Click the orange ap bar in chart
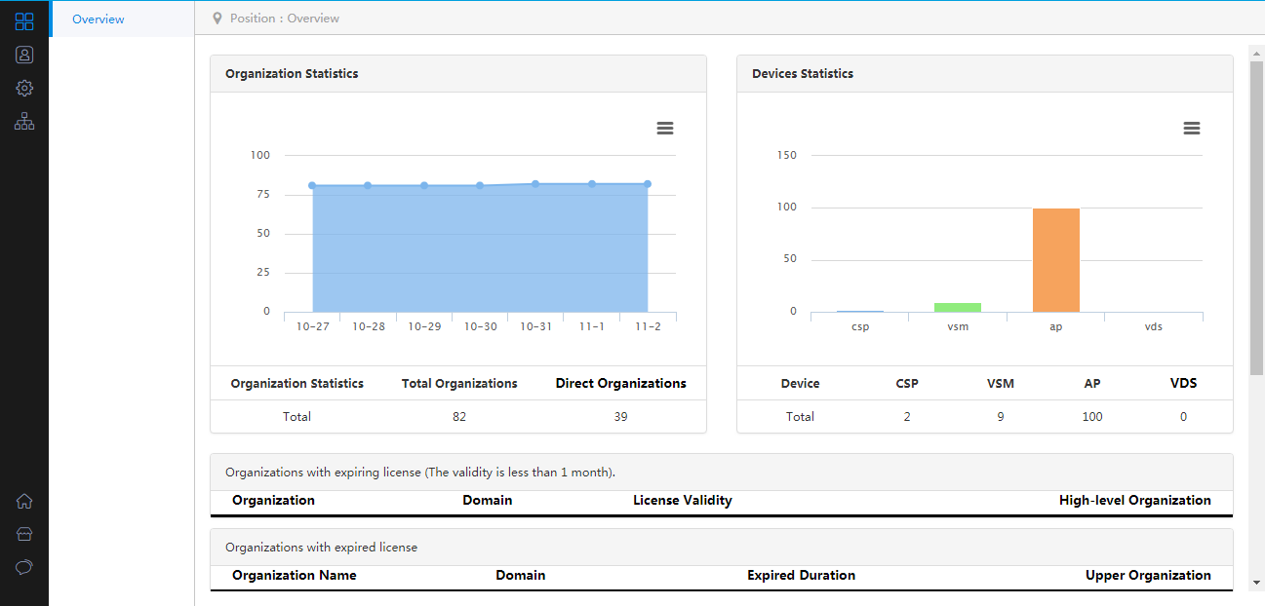1265x606 pixels. click(1056, 260)
